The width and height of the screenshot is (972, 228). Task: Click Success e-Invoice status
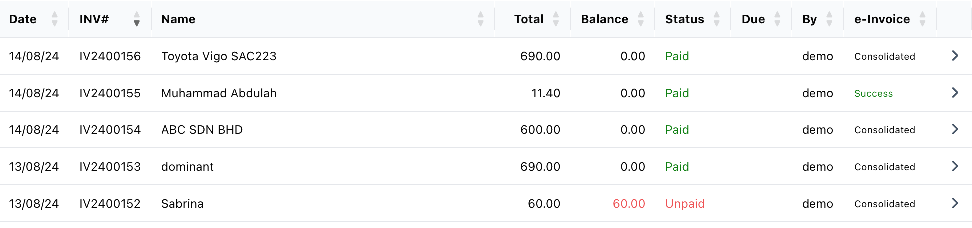tap(873, 93)
